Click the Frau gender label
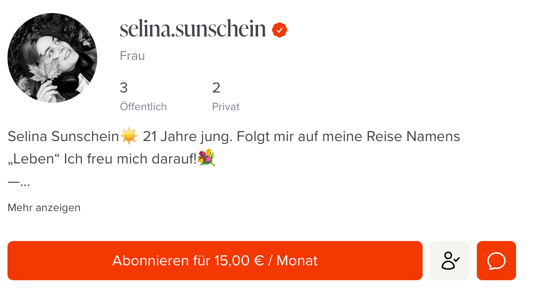The height and width of the screenshot is (298, 546). (x=132, y=56)
